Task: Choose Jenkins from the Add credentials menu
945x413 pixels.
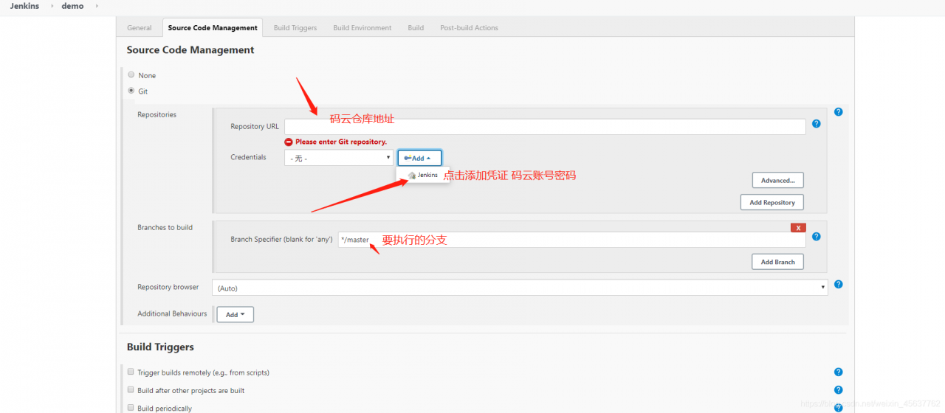Action: tap(423, 176)
